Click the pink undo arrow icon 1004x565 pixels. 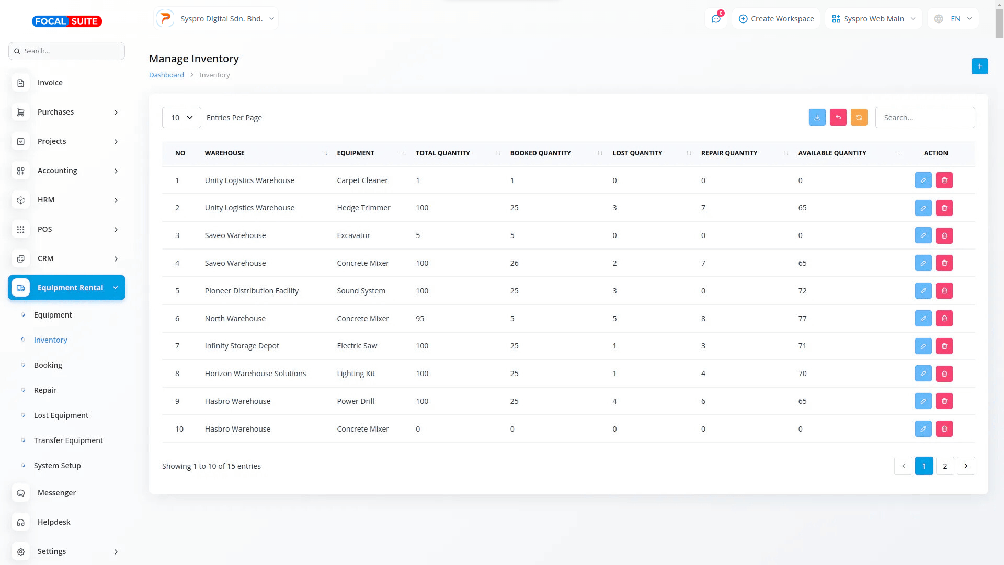tap(838, 117)
